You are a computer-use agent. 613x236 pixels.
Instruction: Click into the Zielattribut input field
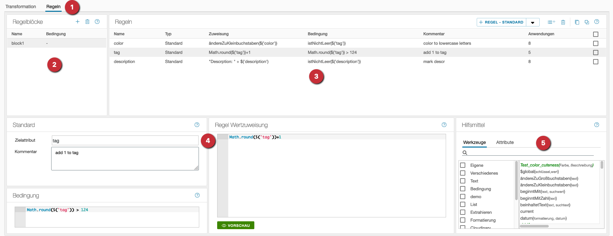click(x=125, y=141)
